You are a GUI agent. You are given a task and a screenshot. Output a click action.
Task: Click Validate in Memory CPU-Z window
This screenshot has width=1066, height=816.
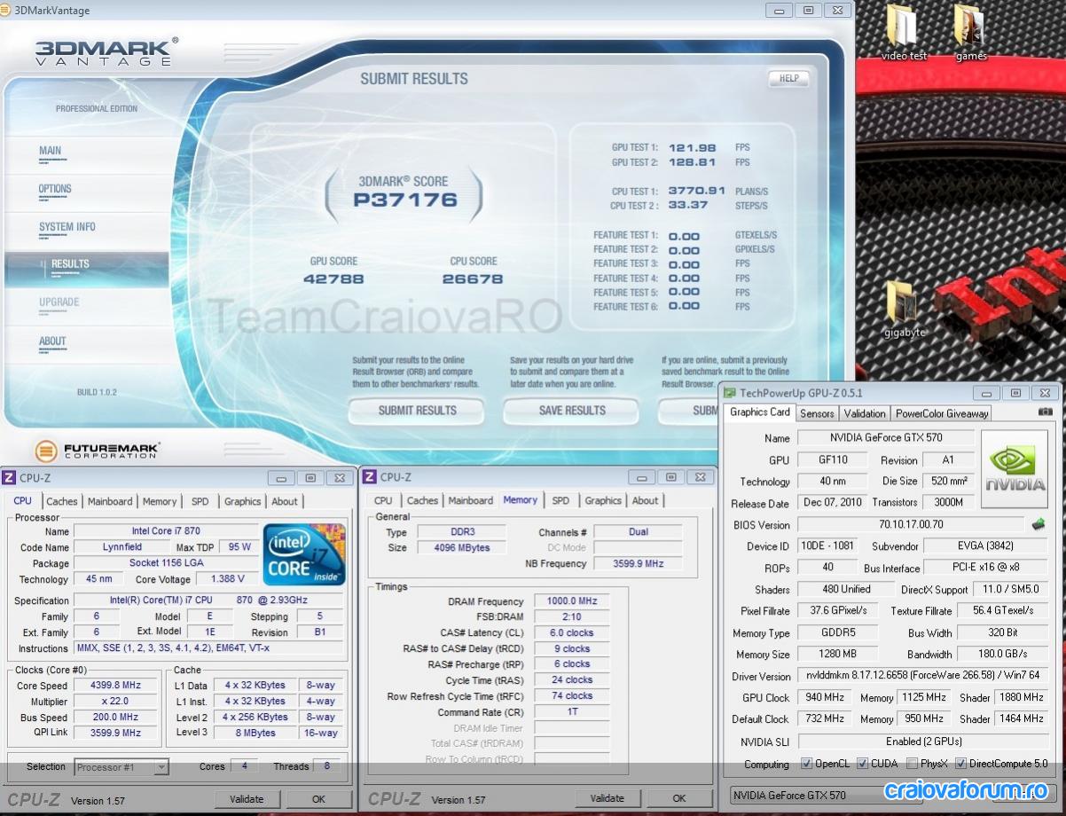607,798
